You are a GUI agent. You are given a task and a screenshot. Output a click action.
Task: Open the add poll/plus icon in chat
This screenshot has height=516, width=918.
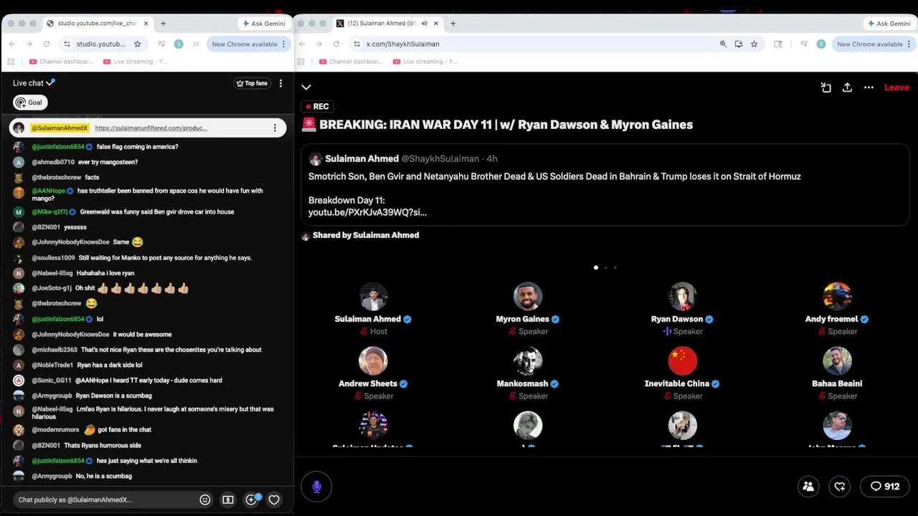point(251,500)
